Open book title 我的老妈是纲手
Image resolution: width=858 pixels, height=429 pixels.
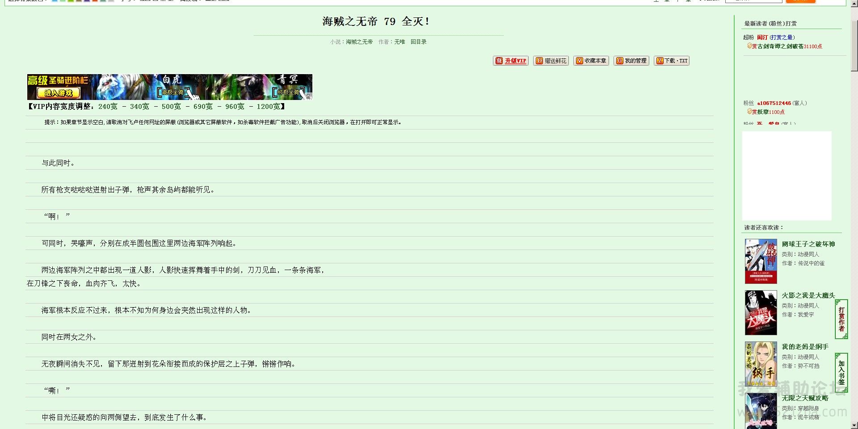[805, 347]
